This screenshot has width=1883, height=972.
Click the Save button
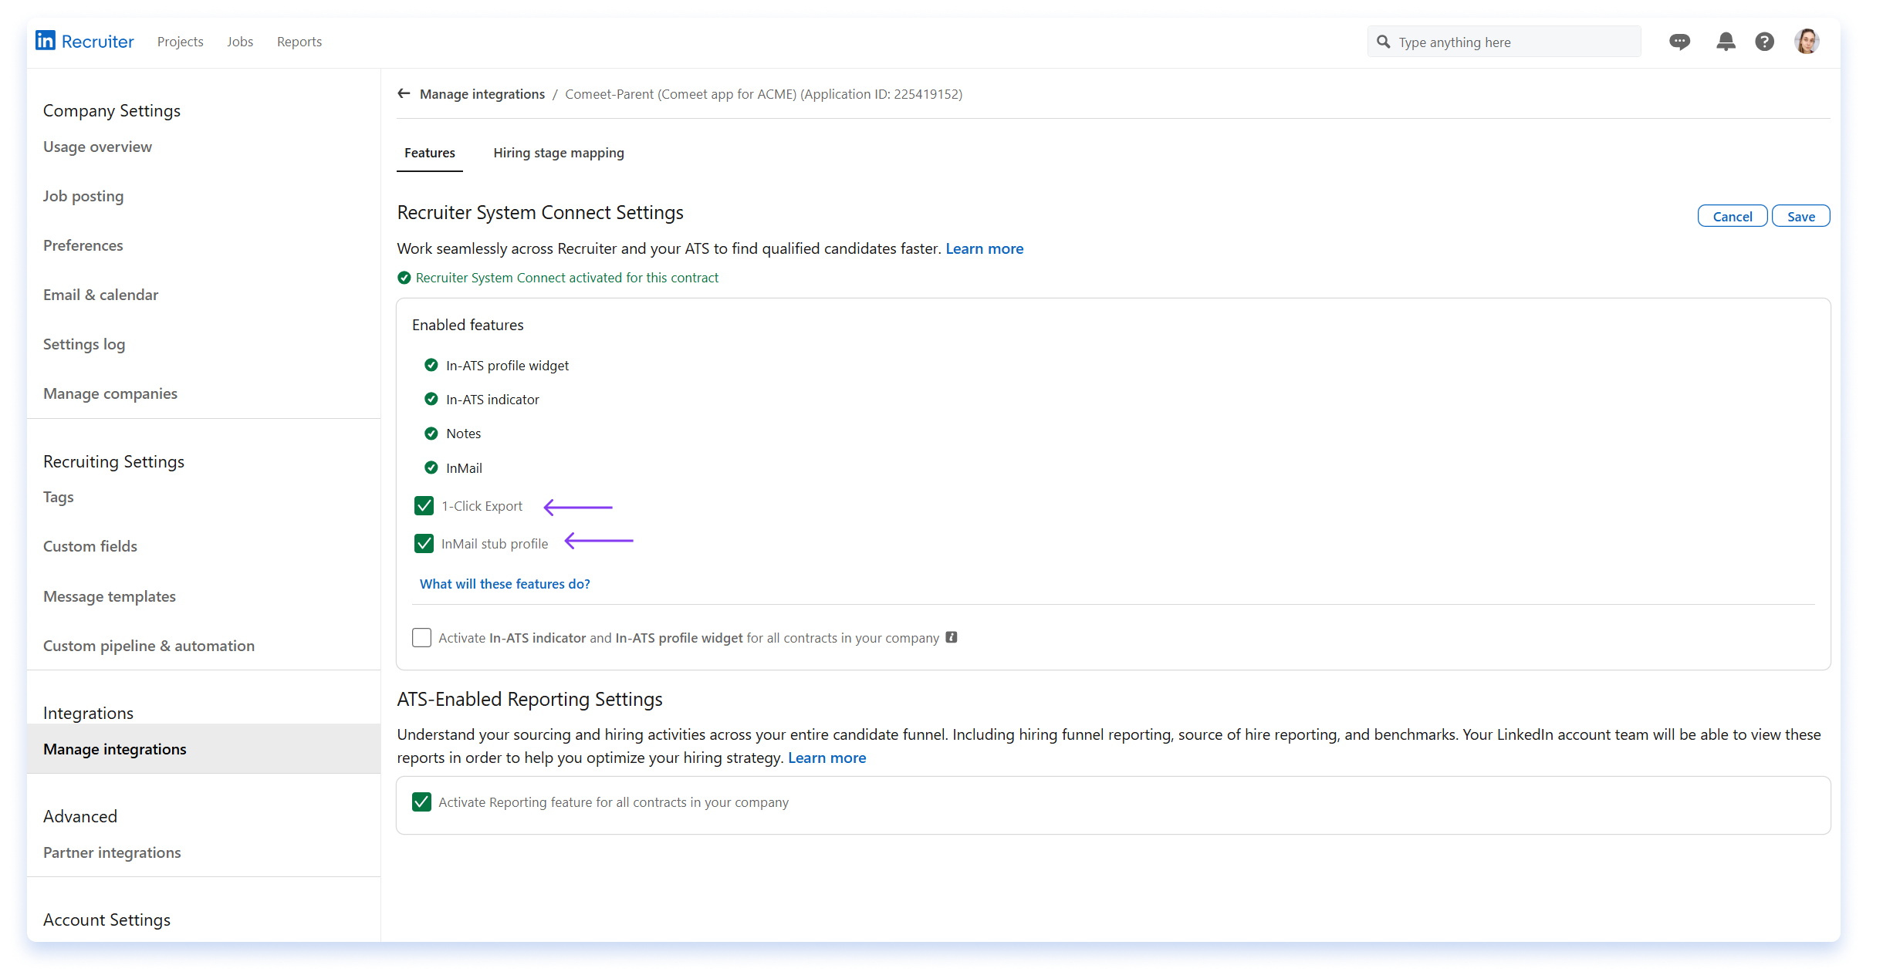click(x=1801, y=217)
